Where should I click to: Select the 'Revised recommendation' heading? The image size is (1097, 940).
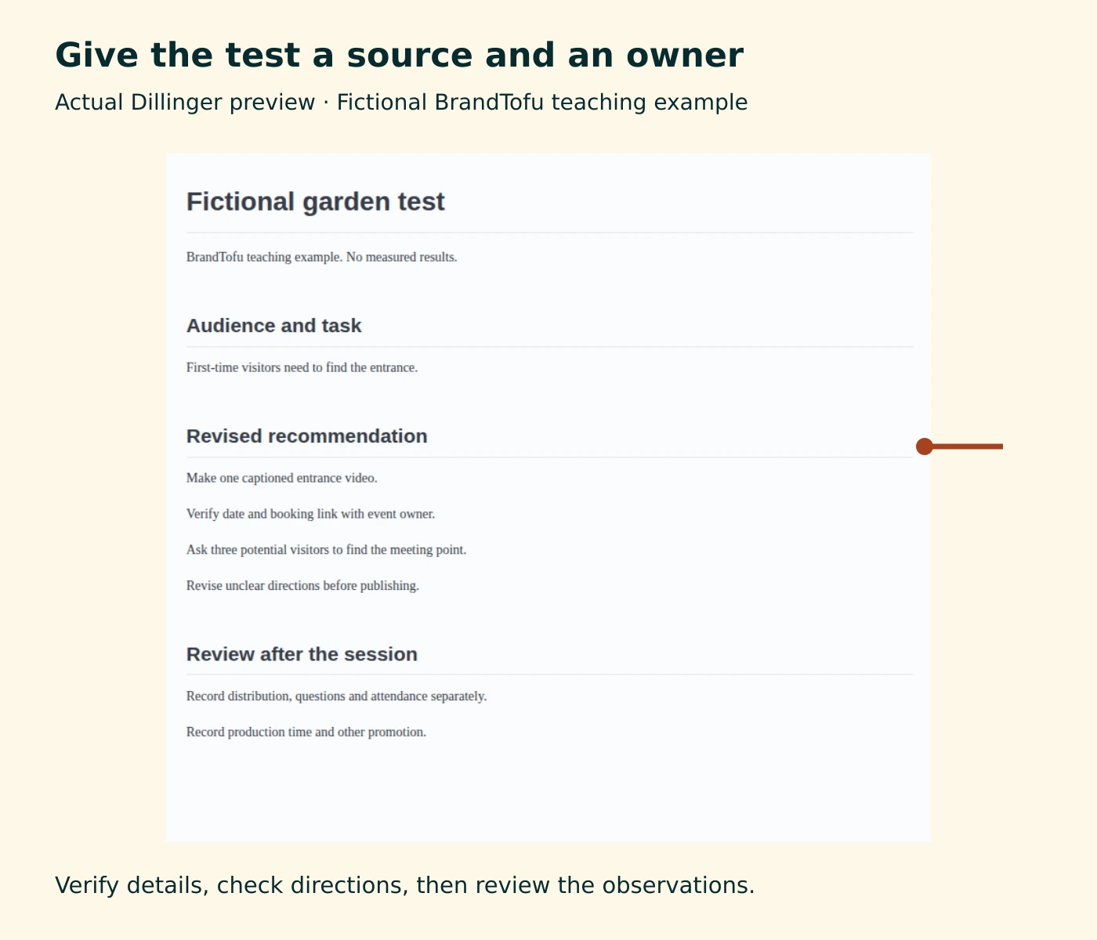pos(306,436)
